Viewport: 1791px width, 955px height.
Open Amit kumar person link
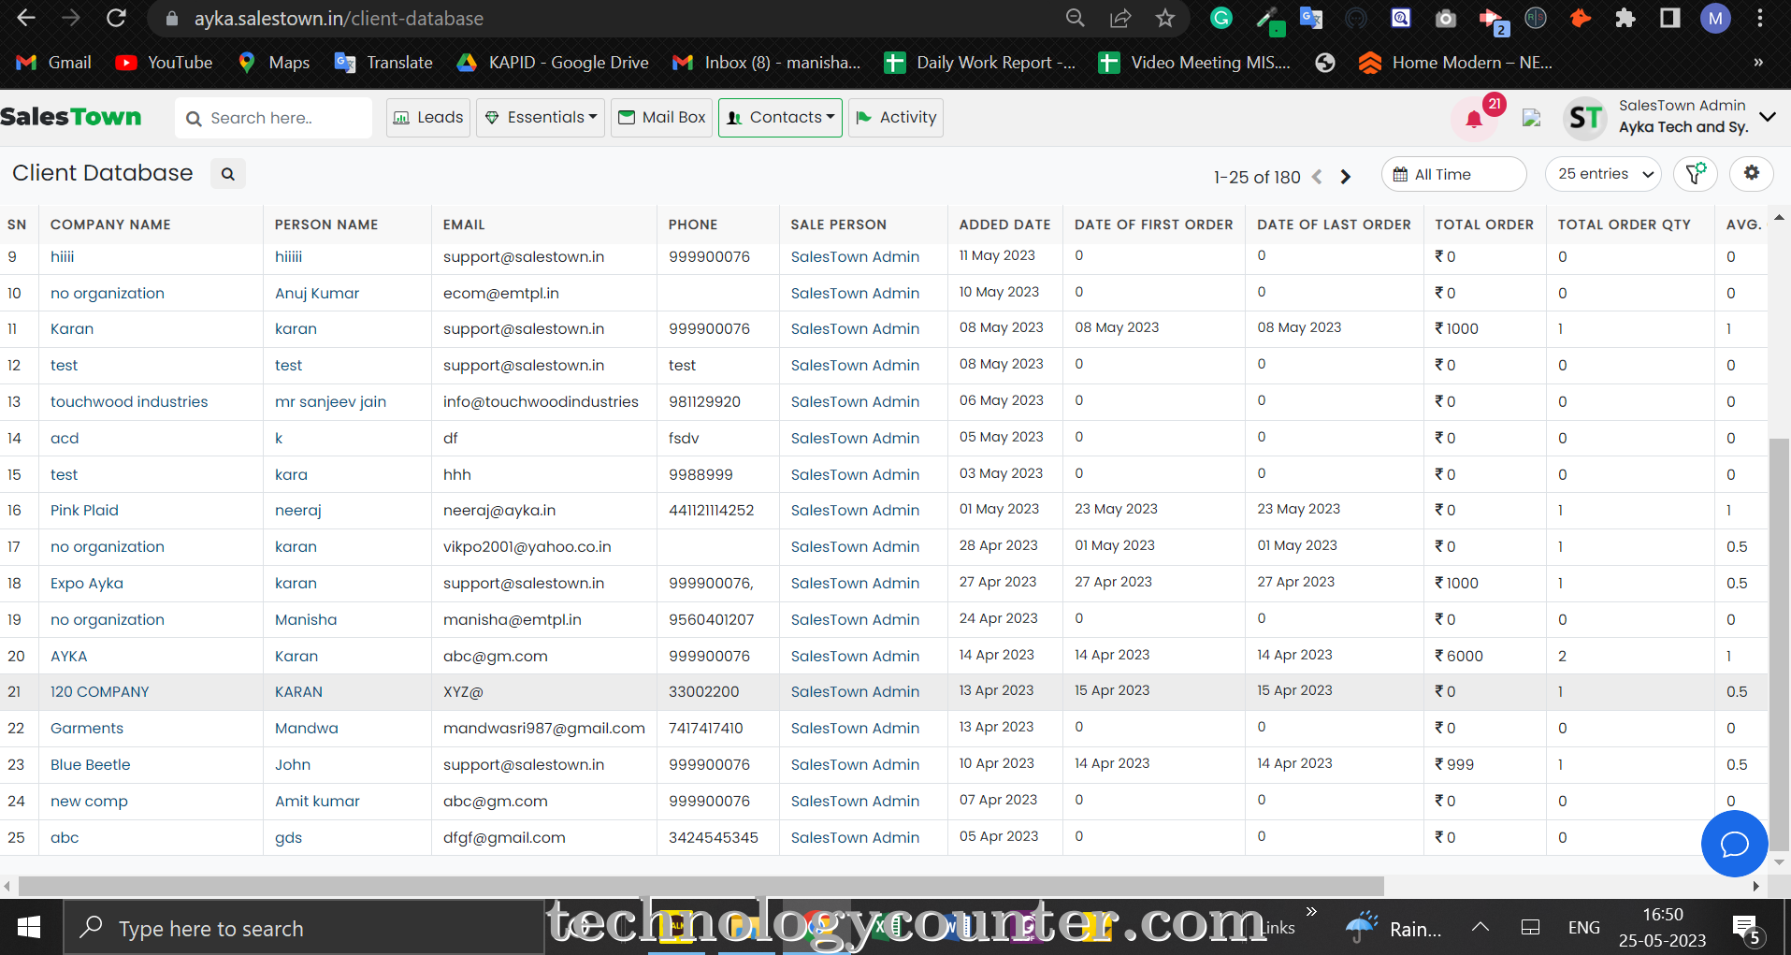[317, 801]
